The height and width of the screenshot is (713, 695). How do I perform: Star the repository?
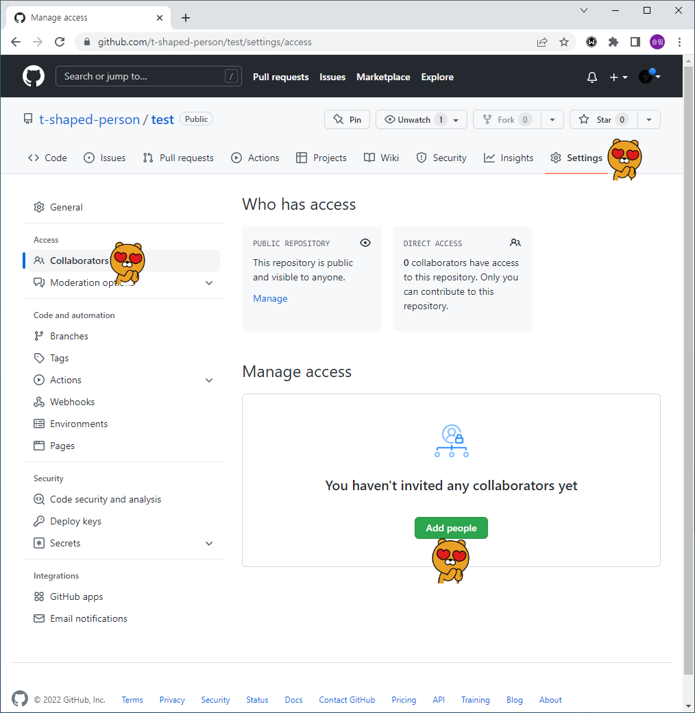point(603,119)
